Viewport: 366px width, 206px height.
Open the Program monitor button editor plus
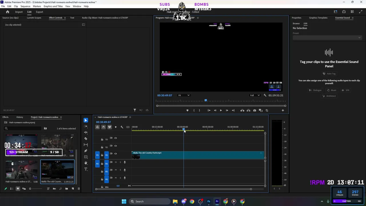[x=283, y=110]
